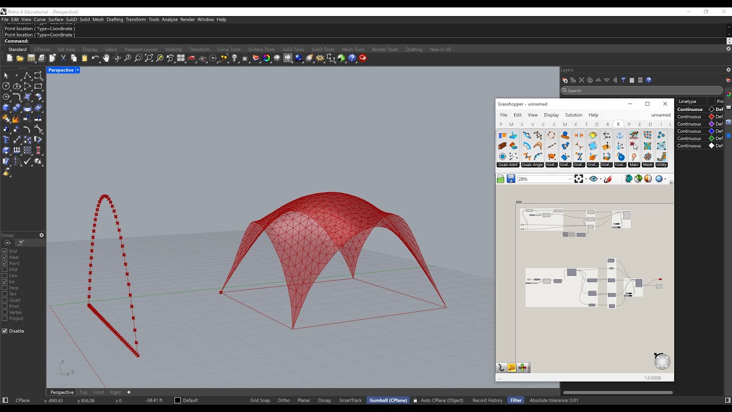Image resolution: width=732 pixels, height=412 pixels.
Task: Toggle the Int osnap checkbox
Action: (x=5, y=282)
